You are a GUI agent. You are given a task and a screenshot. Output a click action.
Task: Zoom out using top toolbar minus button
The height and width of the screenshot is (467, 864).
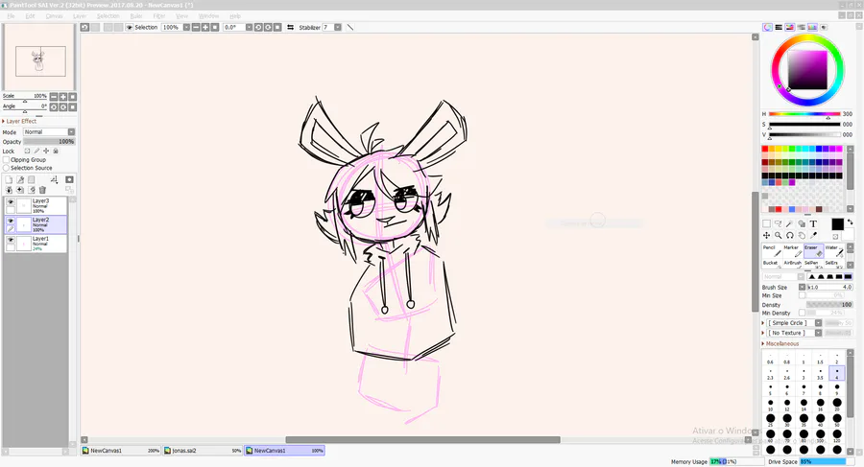click(196, 27)
